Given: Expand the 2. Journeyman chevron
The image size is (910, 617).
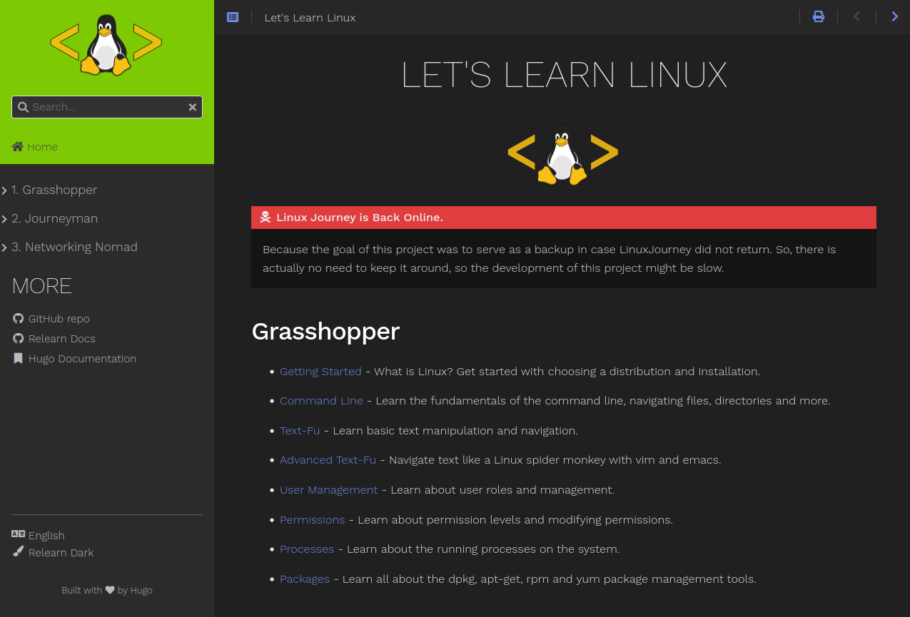Looking at the screenshot, I should (x=4, y=219).
